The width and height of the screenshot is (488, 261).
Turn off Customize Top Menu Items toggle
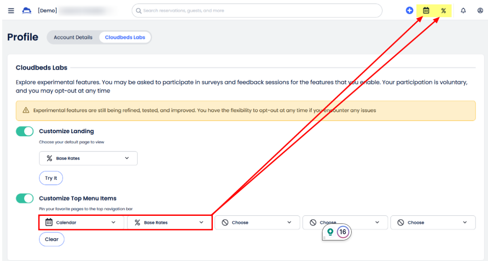(x=25, y=198)
